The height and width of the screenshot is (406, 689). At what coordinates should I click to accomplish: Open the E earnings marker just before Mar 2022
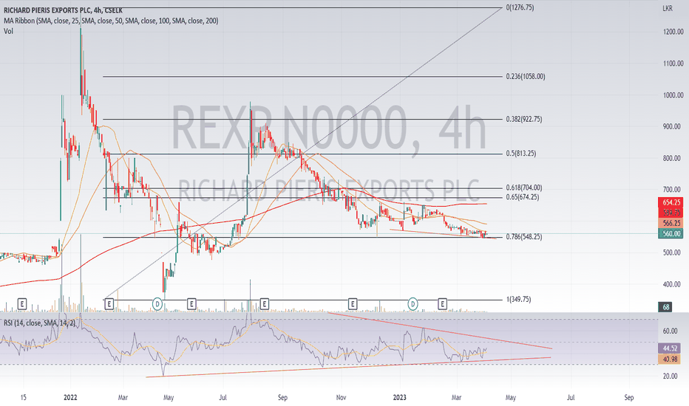point(109,303)
